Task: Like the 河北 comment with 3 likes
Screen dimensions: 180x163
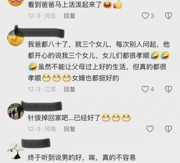Action: coord(145,16)
